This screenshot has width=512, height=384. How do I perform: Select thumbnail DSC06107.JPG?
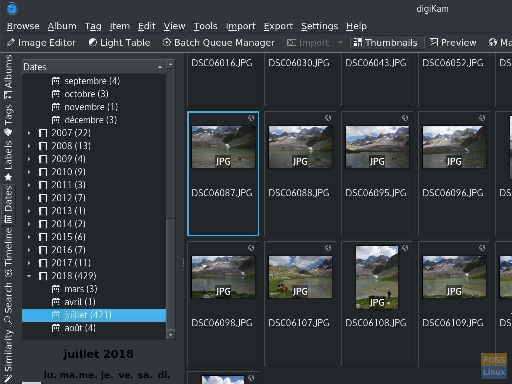(300, 277)
